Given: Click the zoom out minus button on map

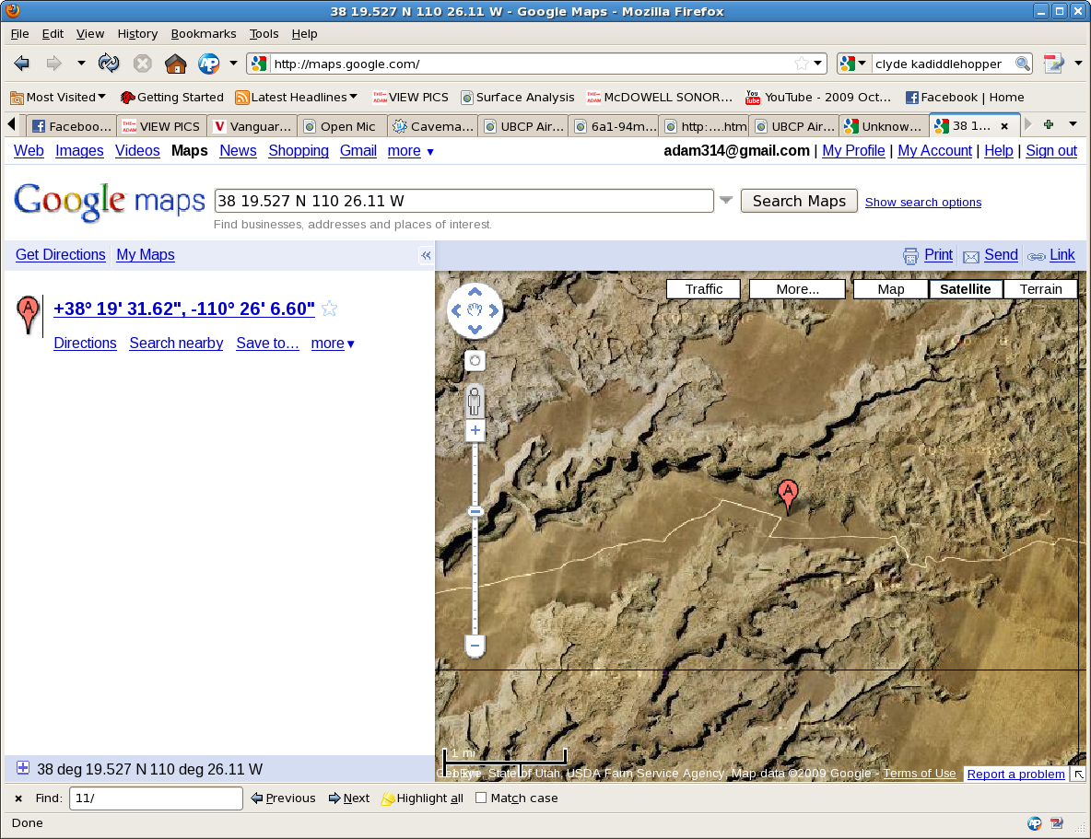Looking at the screenshot, I should click(475, 646).
